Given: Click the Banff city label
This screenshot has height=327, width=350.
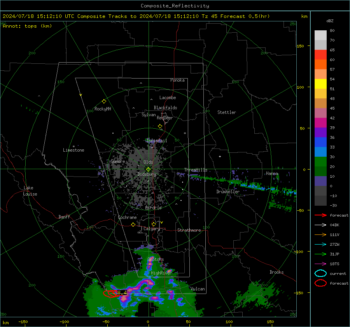Looking at the screenshot, I should click(64, 217).
